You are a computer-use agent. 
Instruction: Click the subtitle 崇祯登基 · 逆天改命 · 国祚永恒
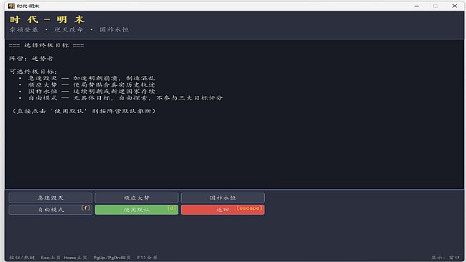(69, 29)
